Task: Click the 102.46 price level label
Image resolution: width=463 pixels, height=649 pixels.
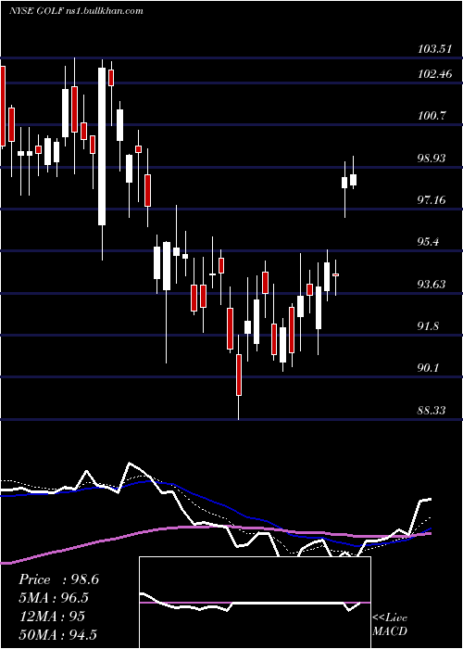Action: point(435,74)
